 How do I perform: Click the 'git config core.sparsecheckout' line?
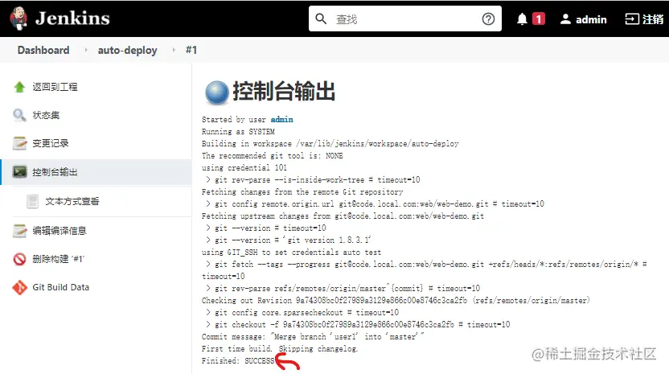point(302,313)
